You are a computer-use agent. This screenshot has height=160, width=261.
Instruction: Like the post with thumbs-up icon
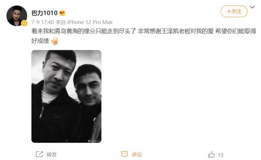coord(211,154)
